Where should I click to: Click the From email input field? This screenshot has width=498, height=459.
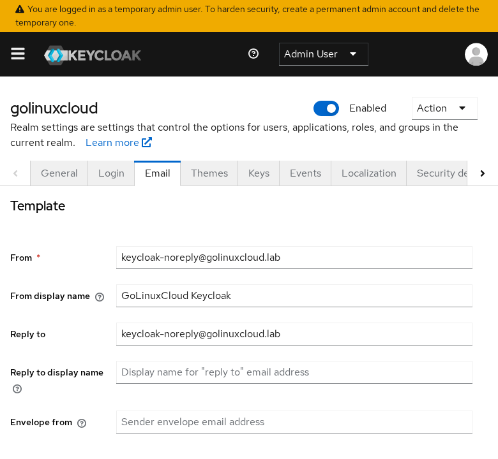(x=294, y=258)
